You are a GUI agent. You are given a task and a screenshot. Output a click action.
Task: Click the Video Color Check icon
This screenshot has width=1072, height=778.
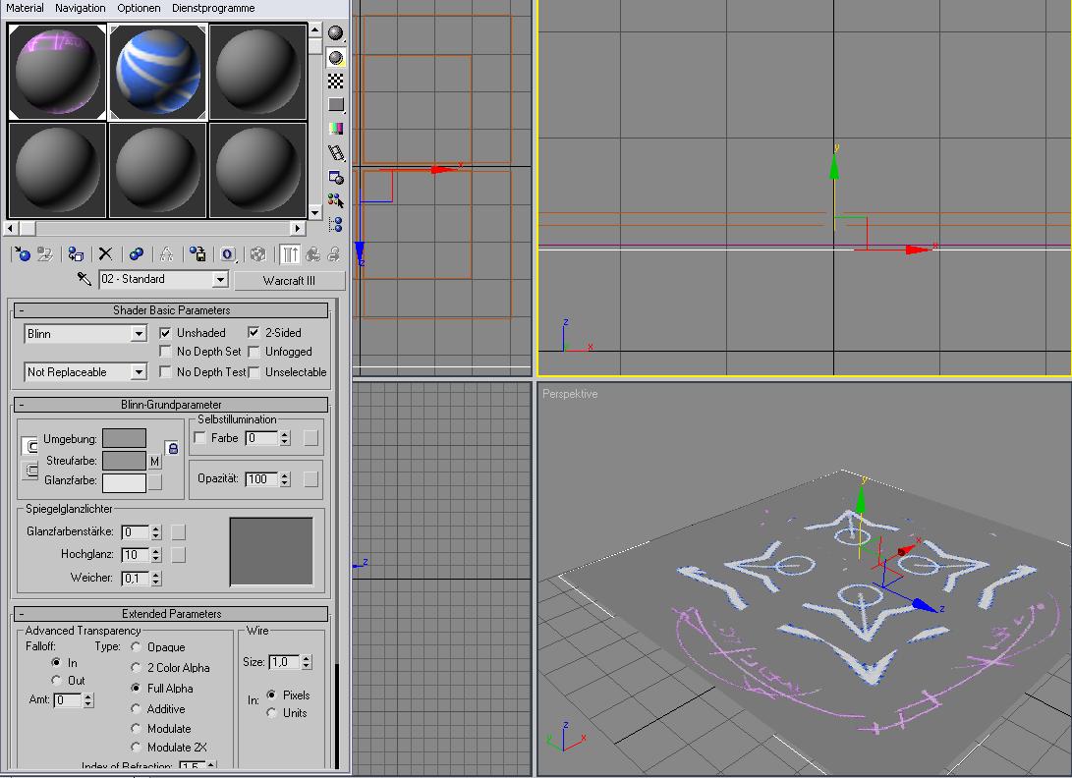(336, 129)
